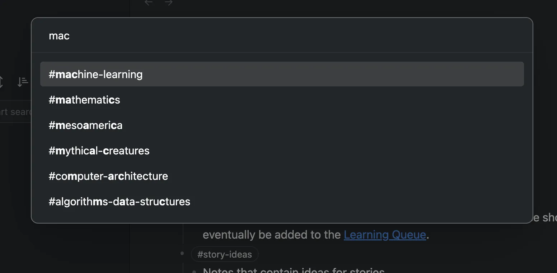Open the Learning Queue link
Image resolution: width=557 pixels, height=273 pixels.
pyautogui.click(x=384, y=234)
